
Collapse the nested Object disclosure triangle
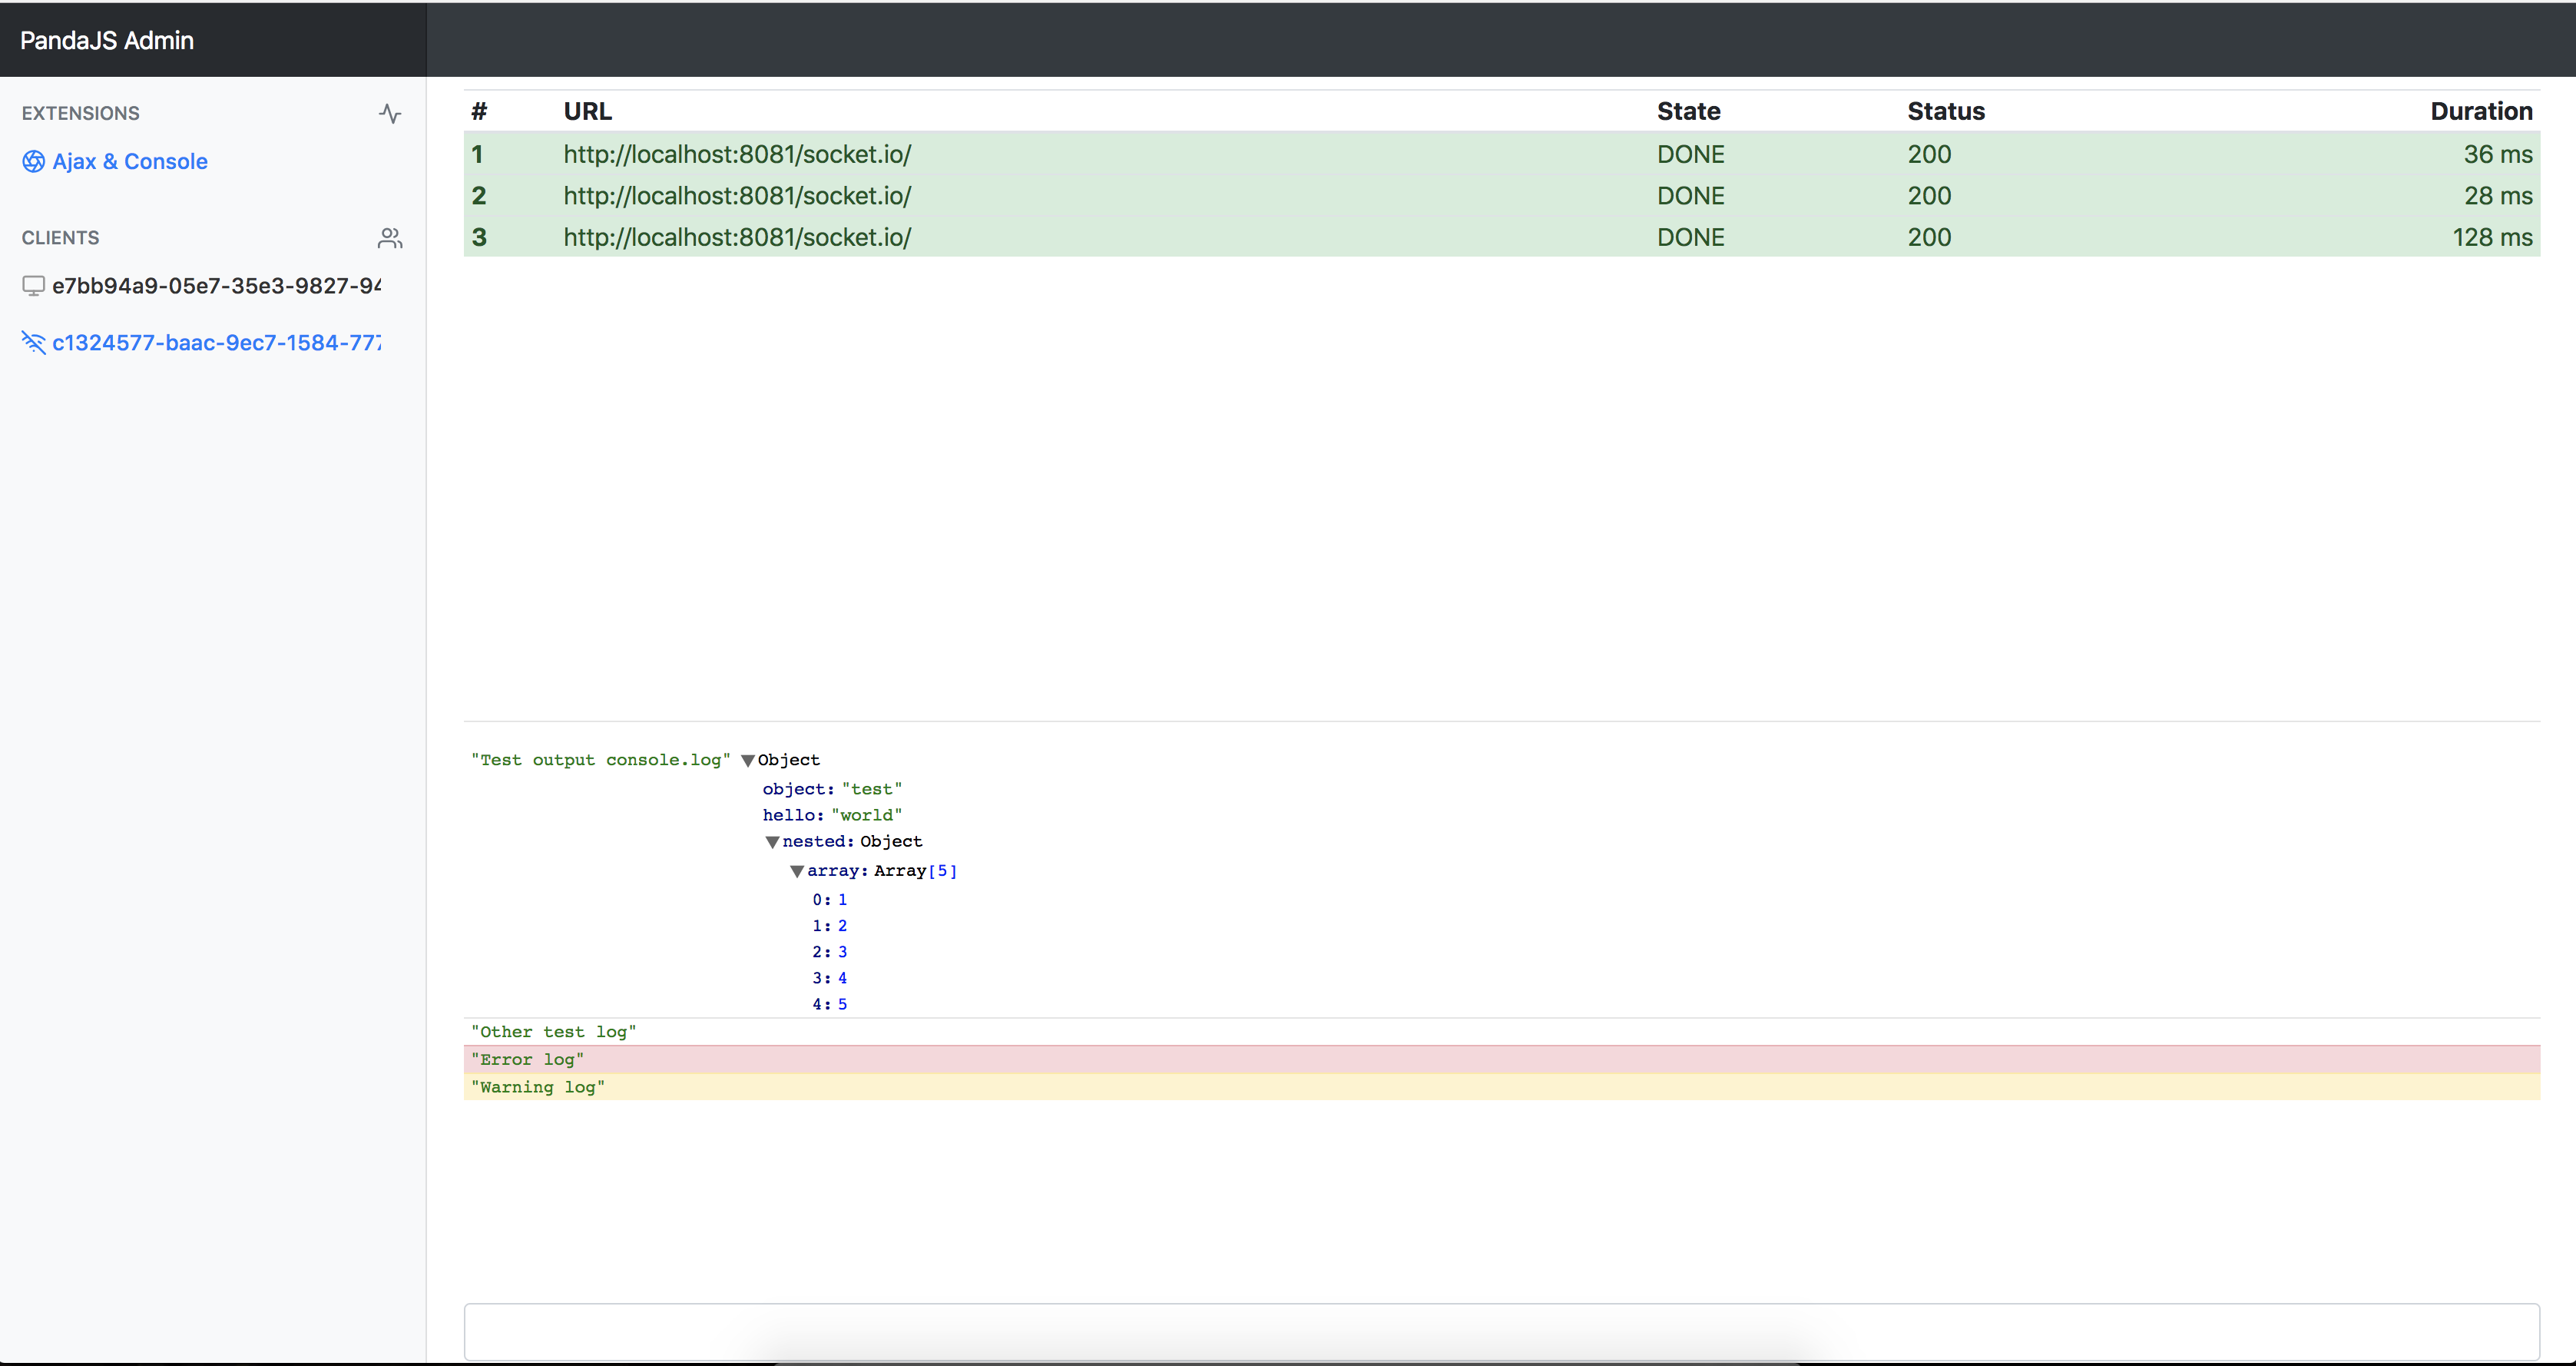click(x=772, y=842)
